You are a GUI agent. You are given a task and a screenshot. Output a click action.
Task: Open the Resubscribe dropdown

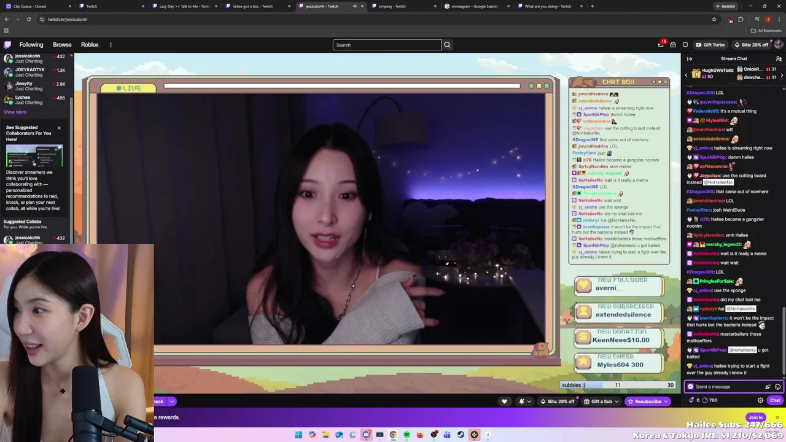666,401
